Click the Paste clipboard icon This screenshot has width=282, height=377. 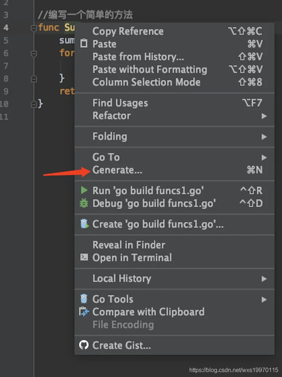84,43
